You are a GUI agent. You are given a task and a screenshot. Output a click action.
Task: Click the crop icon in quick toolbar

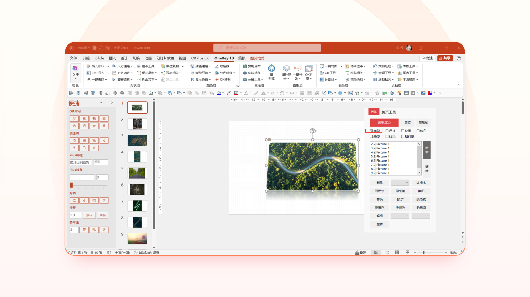click(324, 93)
